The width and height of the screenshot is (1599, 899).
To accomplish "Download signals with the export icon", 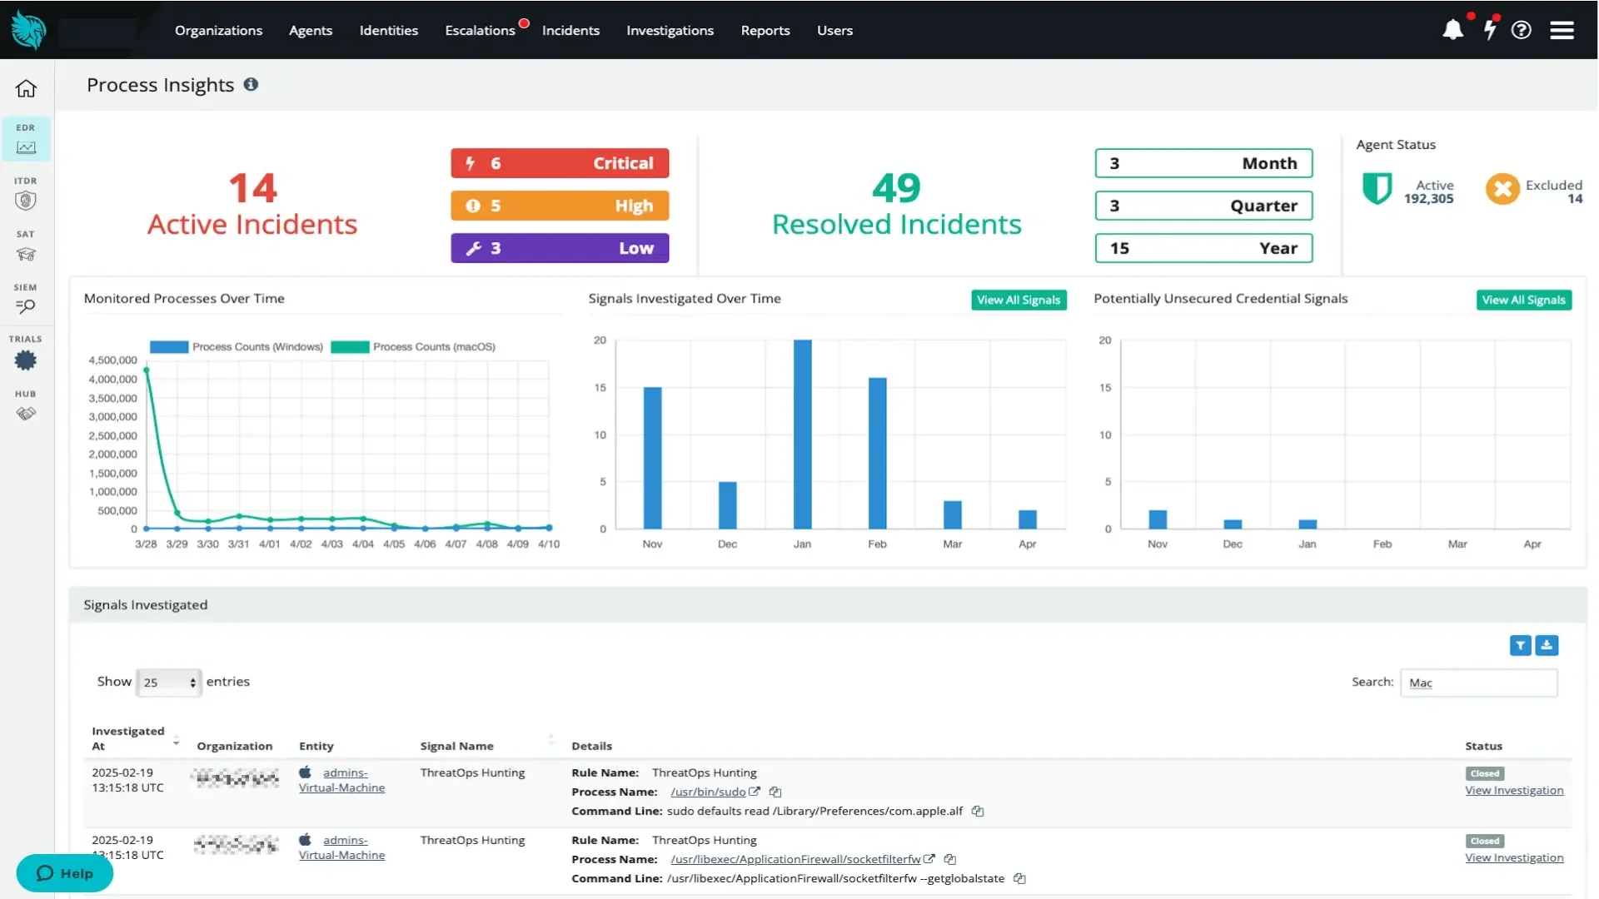I will pos(1547,645).
